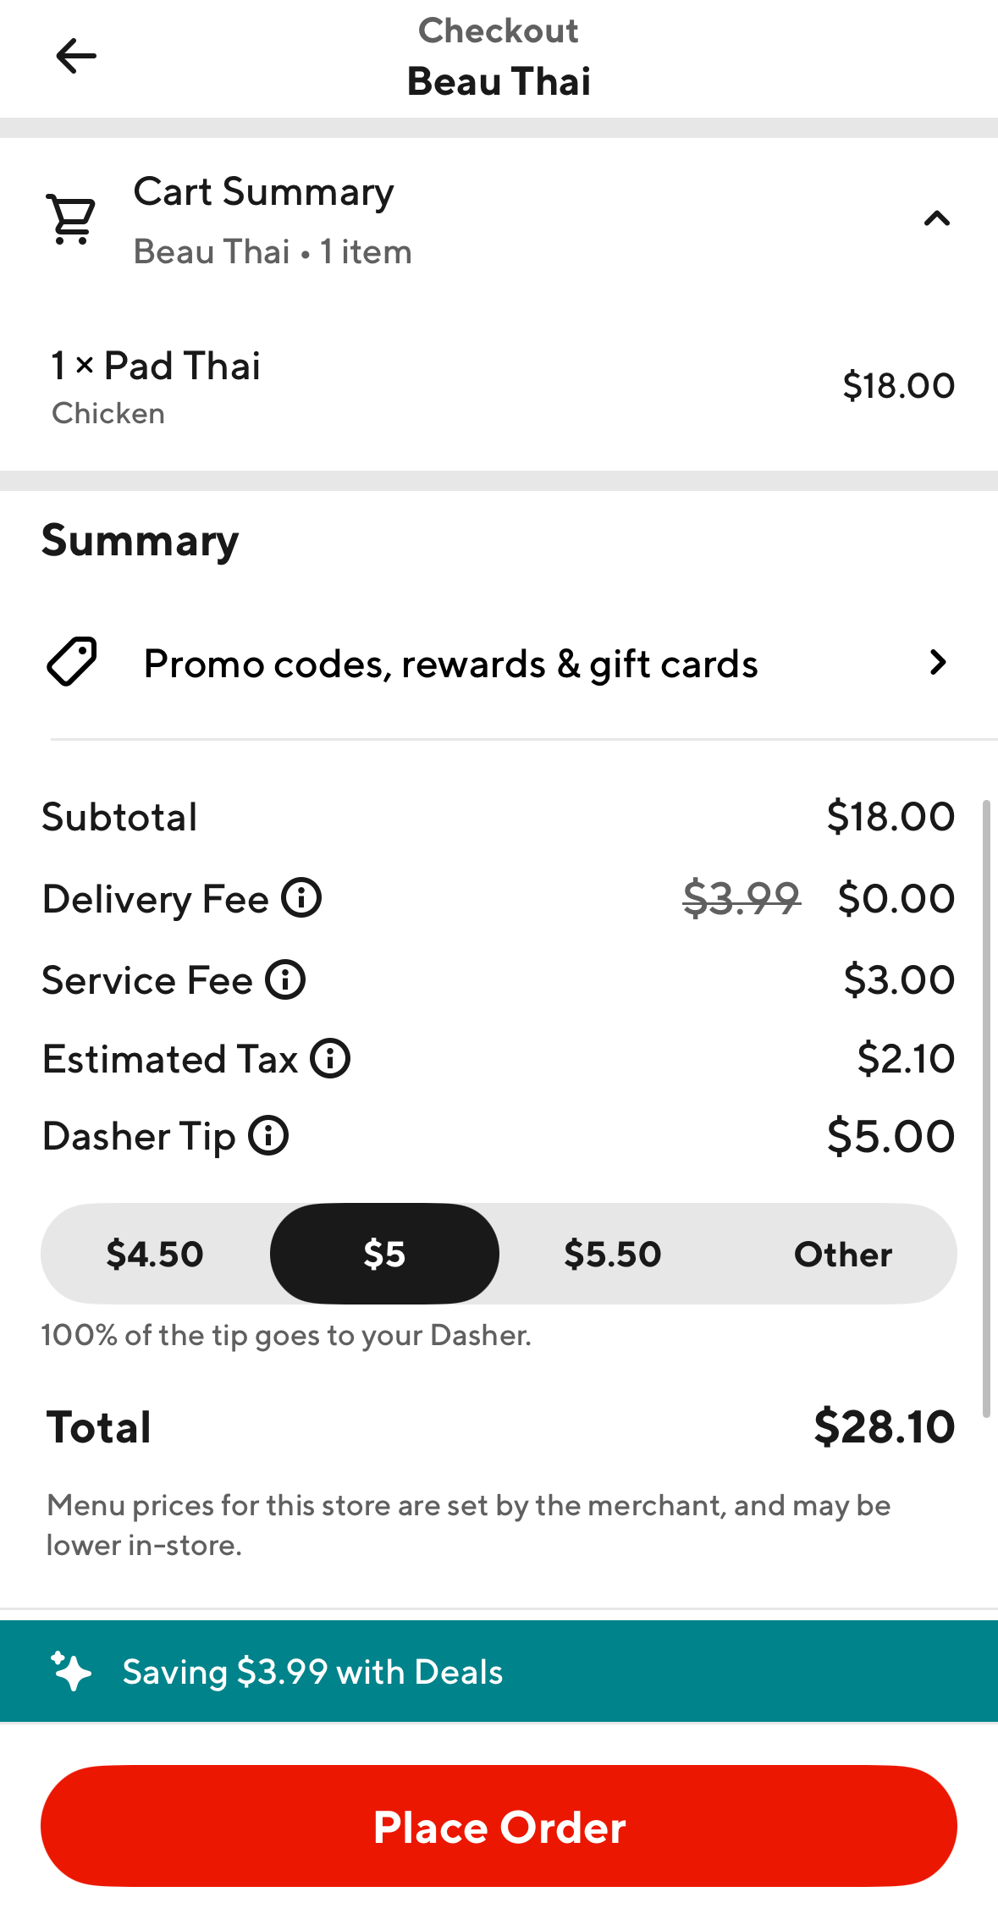The image size is (998, 1914).
Task: Choose Other tip amount
Action: pyautogui.click(x=843, y=1254)
